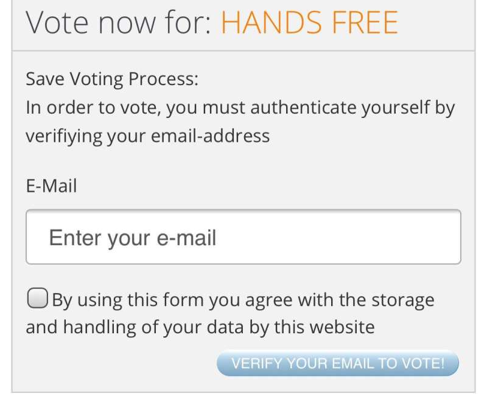Click the E-Mail field label

[x=51, y=185]
